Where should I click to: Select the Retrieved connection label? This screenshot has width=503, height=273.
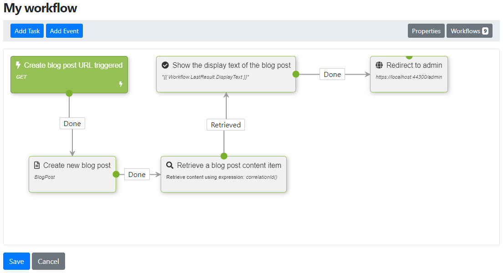coord(225,125)
